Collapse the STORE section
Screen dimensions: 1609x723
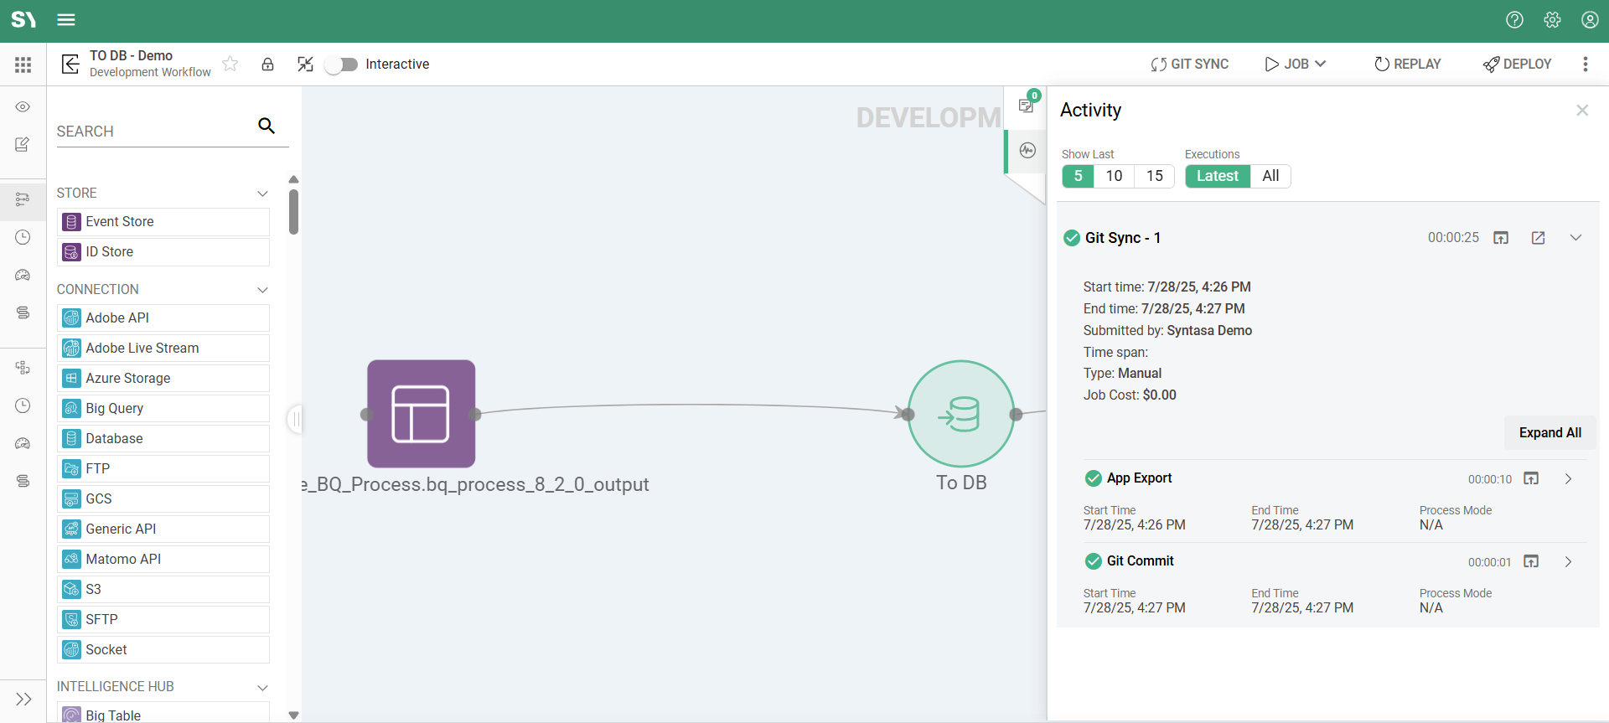coord(262,194)
